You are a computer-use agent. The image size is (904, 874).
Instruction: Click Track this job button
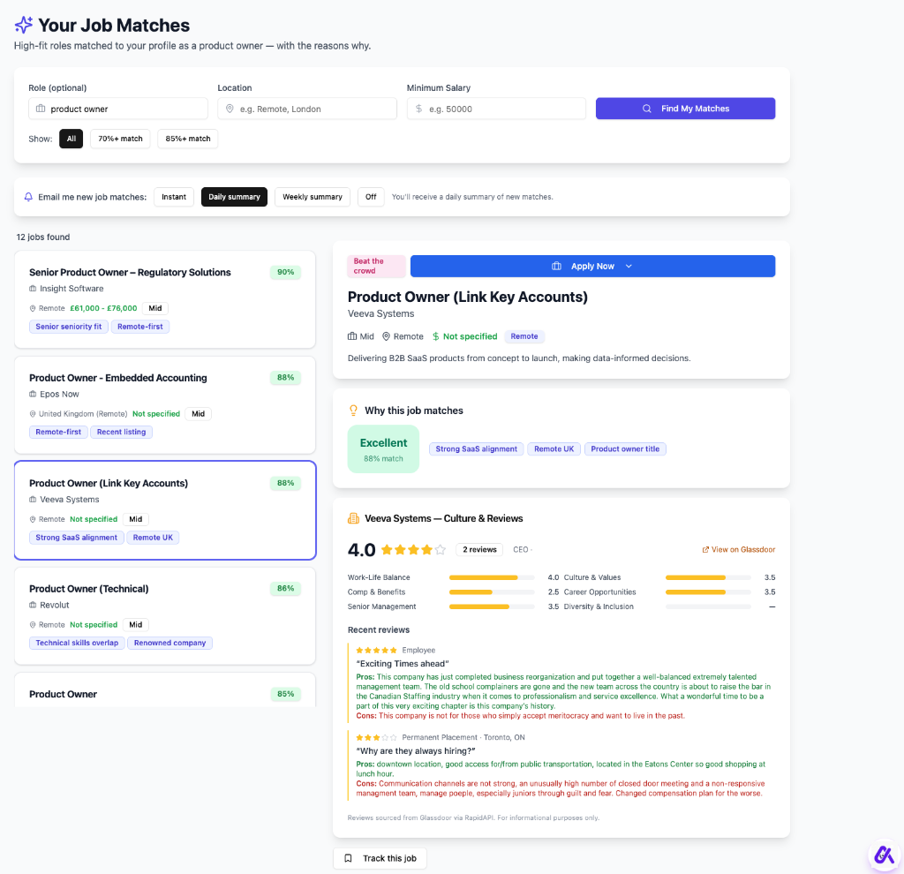tap(380, 858)
